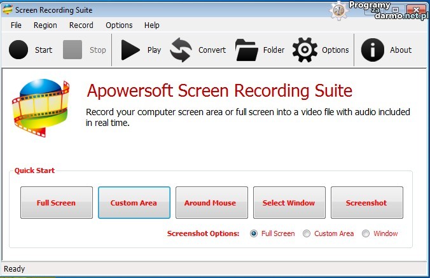Choose the Select Window button

tap(289, 203)
